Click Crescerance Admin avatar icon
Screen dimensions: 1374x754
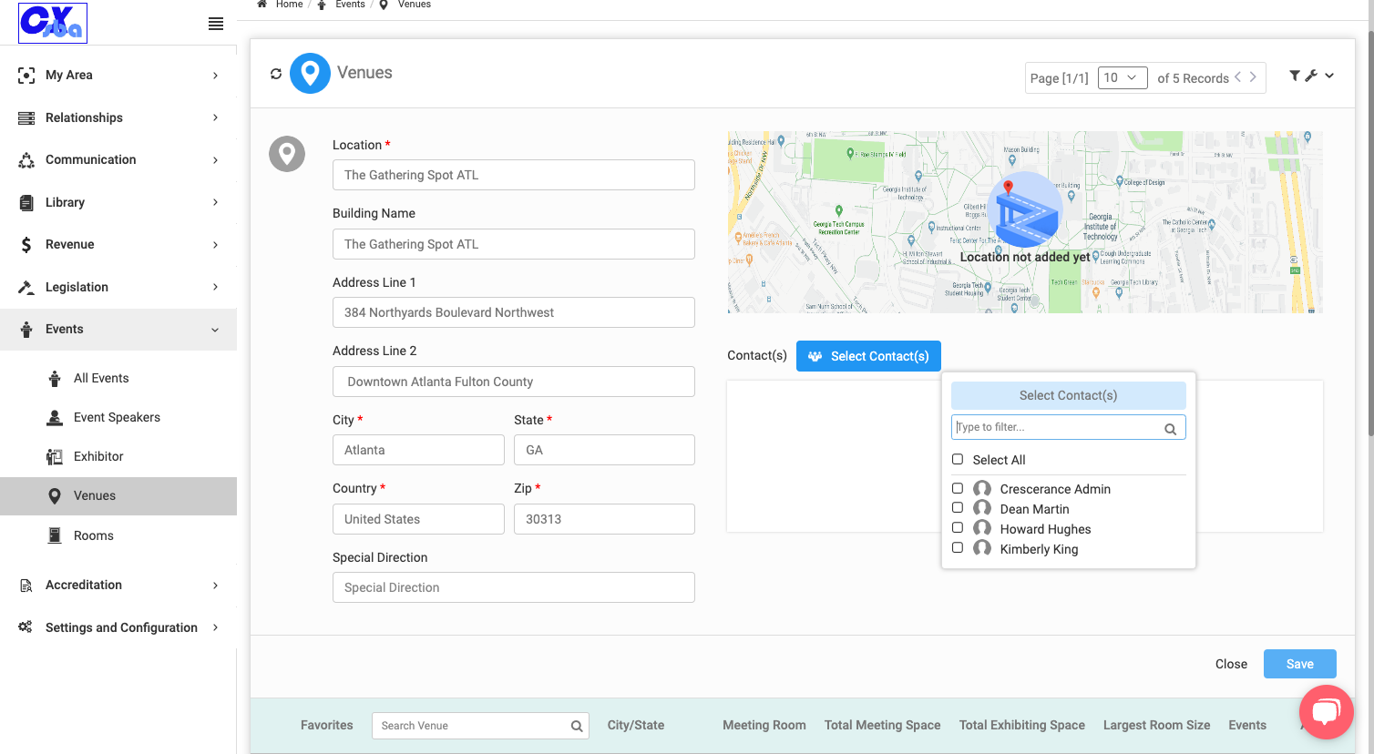(x=982, y=489)
